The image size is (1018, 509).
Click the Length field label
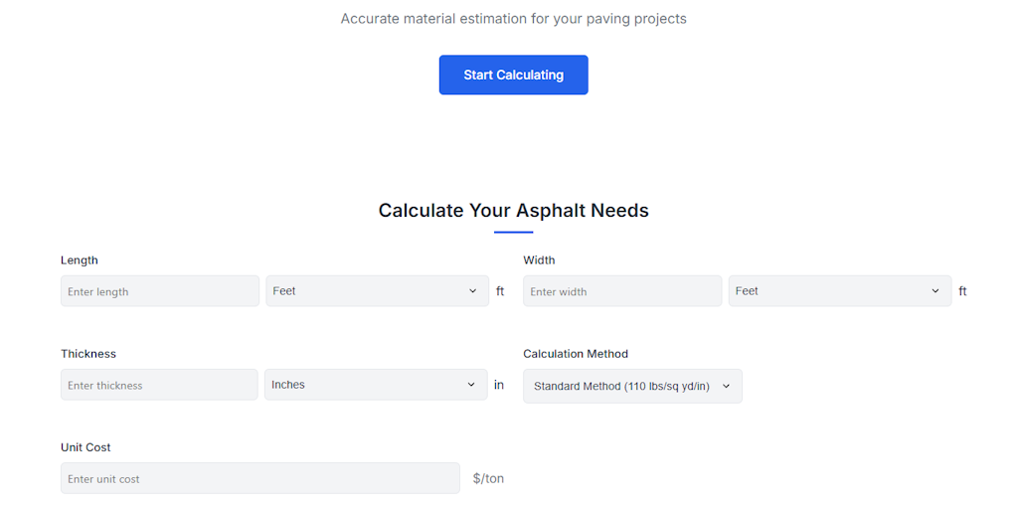click(80, 260)
